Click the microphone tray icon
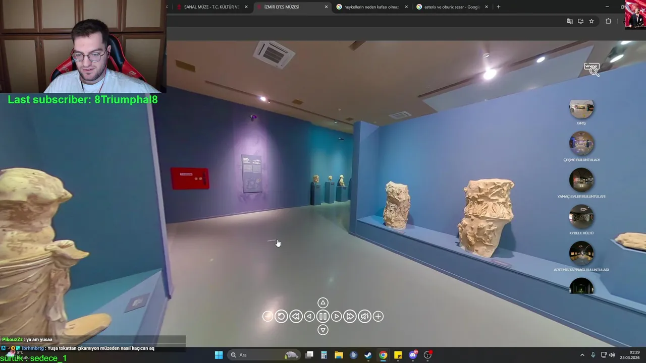This screenshot has height=363, width=646. 593,355
